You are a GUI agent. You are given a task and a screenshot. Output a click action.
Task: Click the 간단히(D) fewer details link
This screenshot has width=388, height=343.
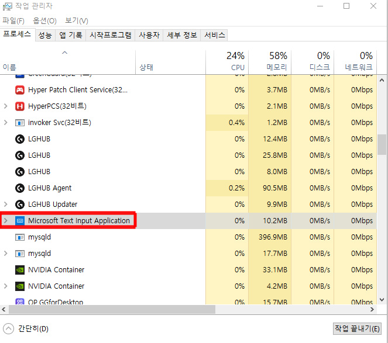[33, 328]
